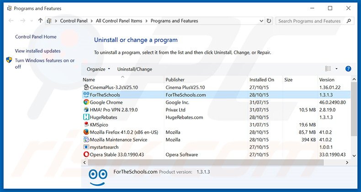The image size is (361, 192).
Task: Click the large ForTheSchools logo in details pane
Action: tap(98, 177)
